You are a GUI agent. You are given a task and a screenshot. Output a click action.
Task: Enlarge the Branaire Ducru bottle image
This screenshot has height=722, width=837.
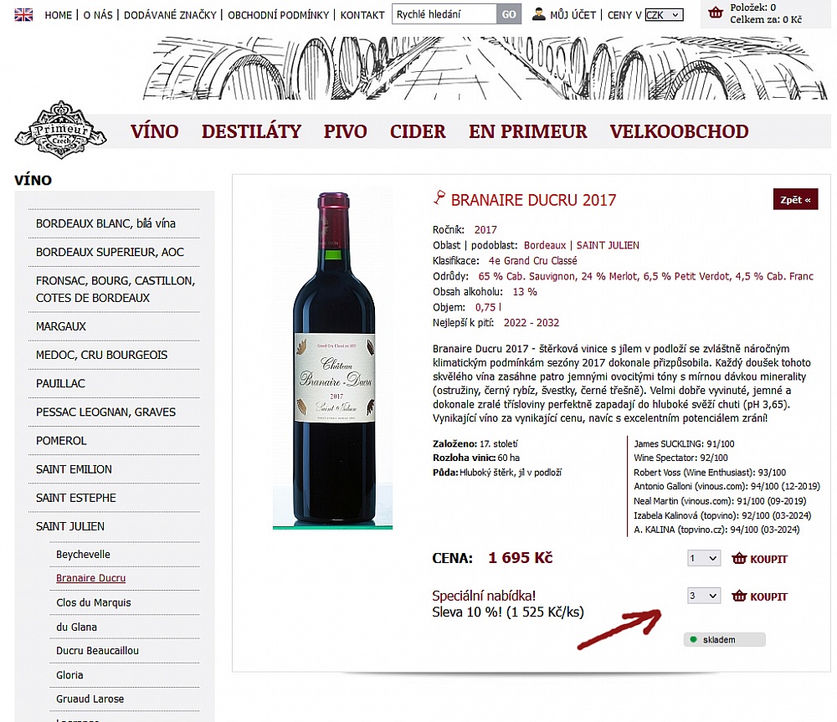click(x=333, y=360)
